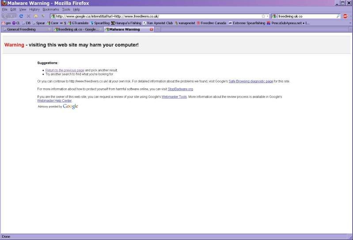Image resolution: width=353 pixels, height=240 pixels.
Task: Visit the StopBadware.org link
Action: tap(180, 89)
